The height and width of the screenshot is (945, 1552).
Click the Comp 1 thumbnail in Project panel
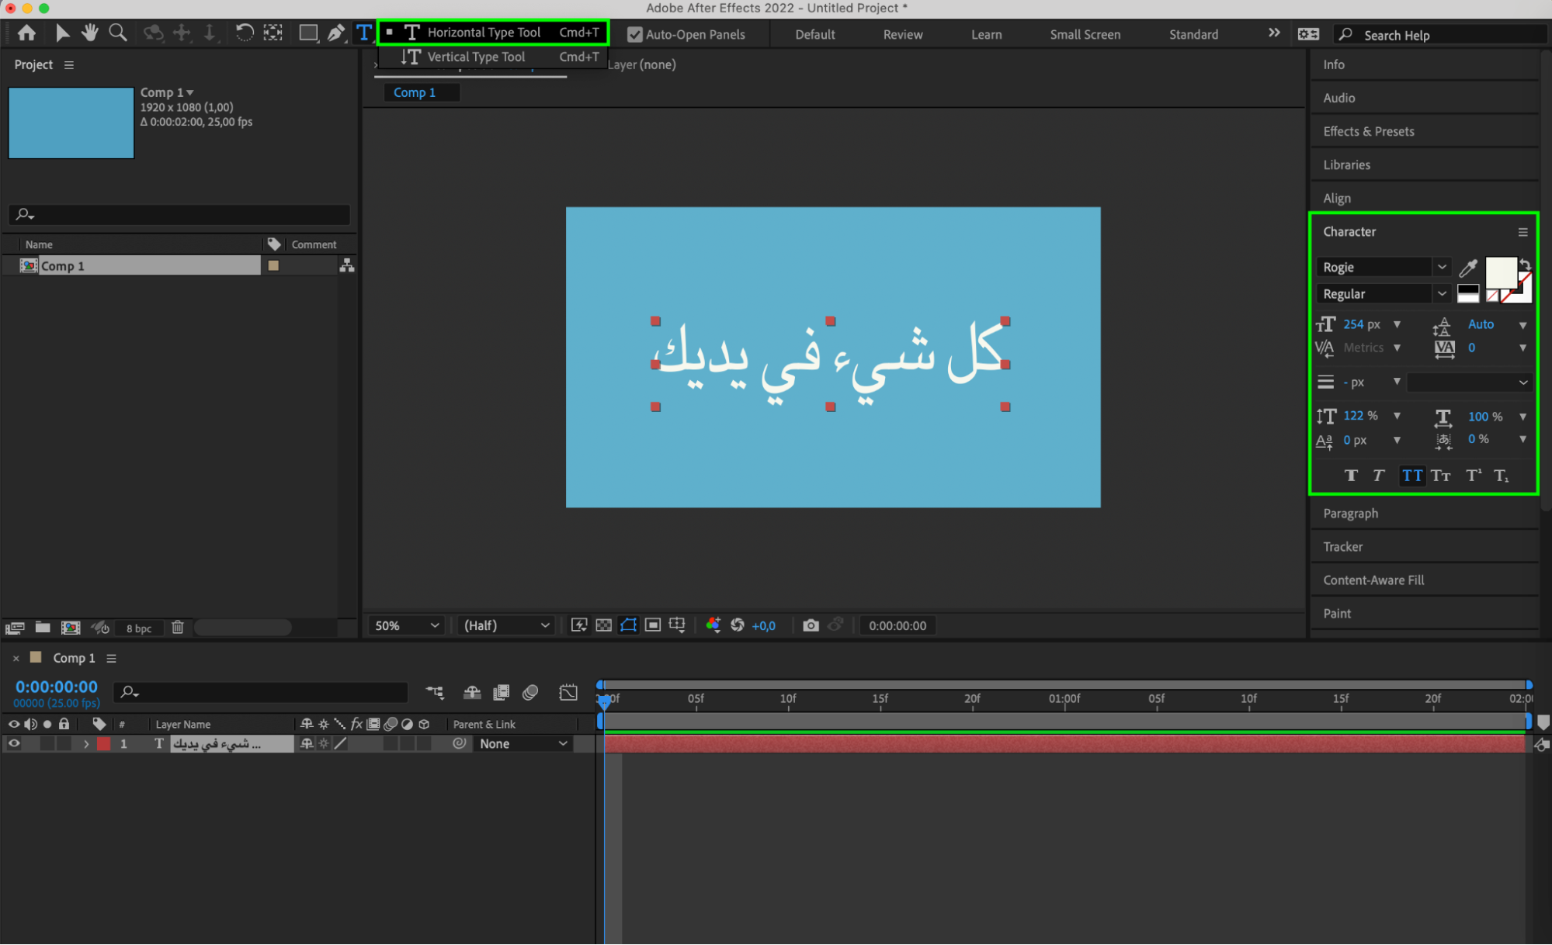[x=71, y=123]
